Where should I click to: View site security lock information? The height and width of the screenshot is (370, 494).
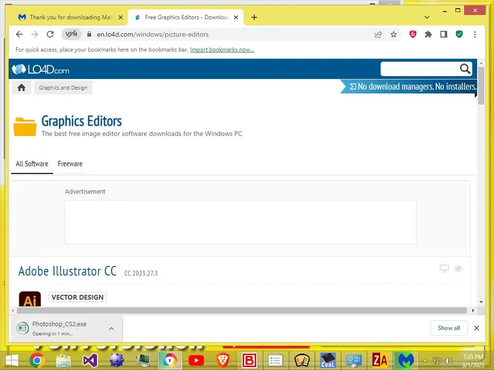tap(89, 34)
